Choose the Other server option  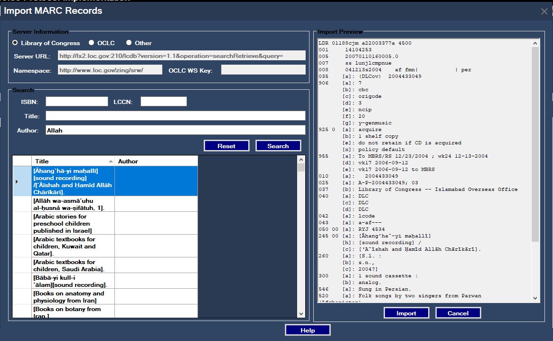pyautogui.click(x=128, y=42)
